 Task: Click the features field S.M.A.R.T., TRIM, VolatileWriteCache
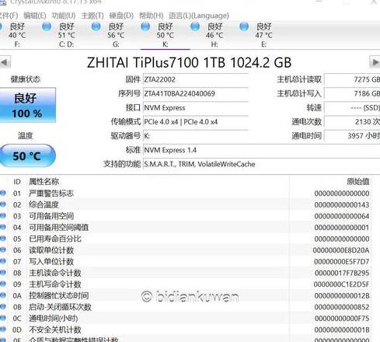click(262, 164)
